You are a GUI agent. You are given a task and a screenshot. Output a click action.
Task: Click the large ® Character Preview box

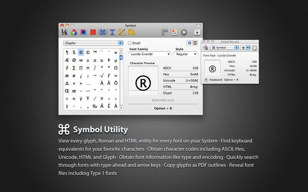[x=143, y=81]
